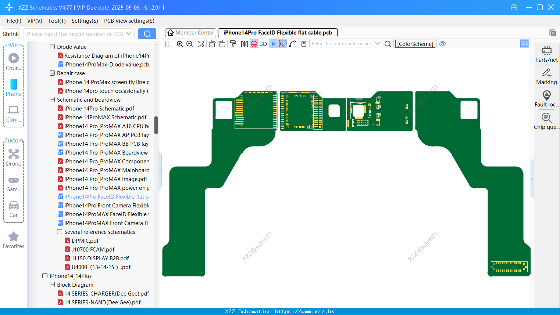Viewport: 560px width, 315px height.
Task: Open DPMIC.pdf
Action: pyautogui.click(x=85, y=240)
